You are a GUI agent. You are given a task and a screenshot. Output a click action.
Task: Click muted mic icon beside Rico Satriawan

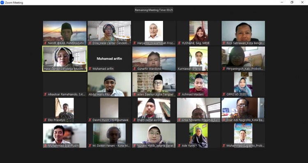pyautogui.click(x=224, y=43)
